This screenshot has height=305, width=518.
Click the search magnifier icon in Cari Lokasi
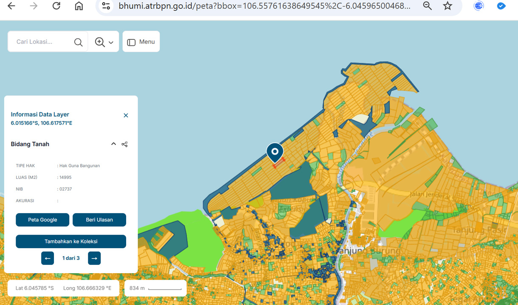click(x=78, y=42)
